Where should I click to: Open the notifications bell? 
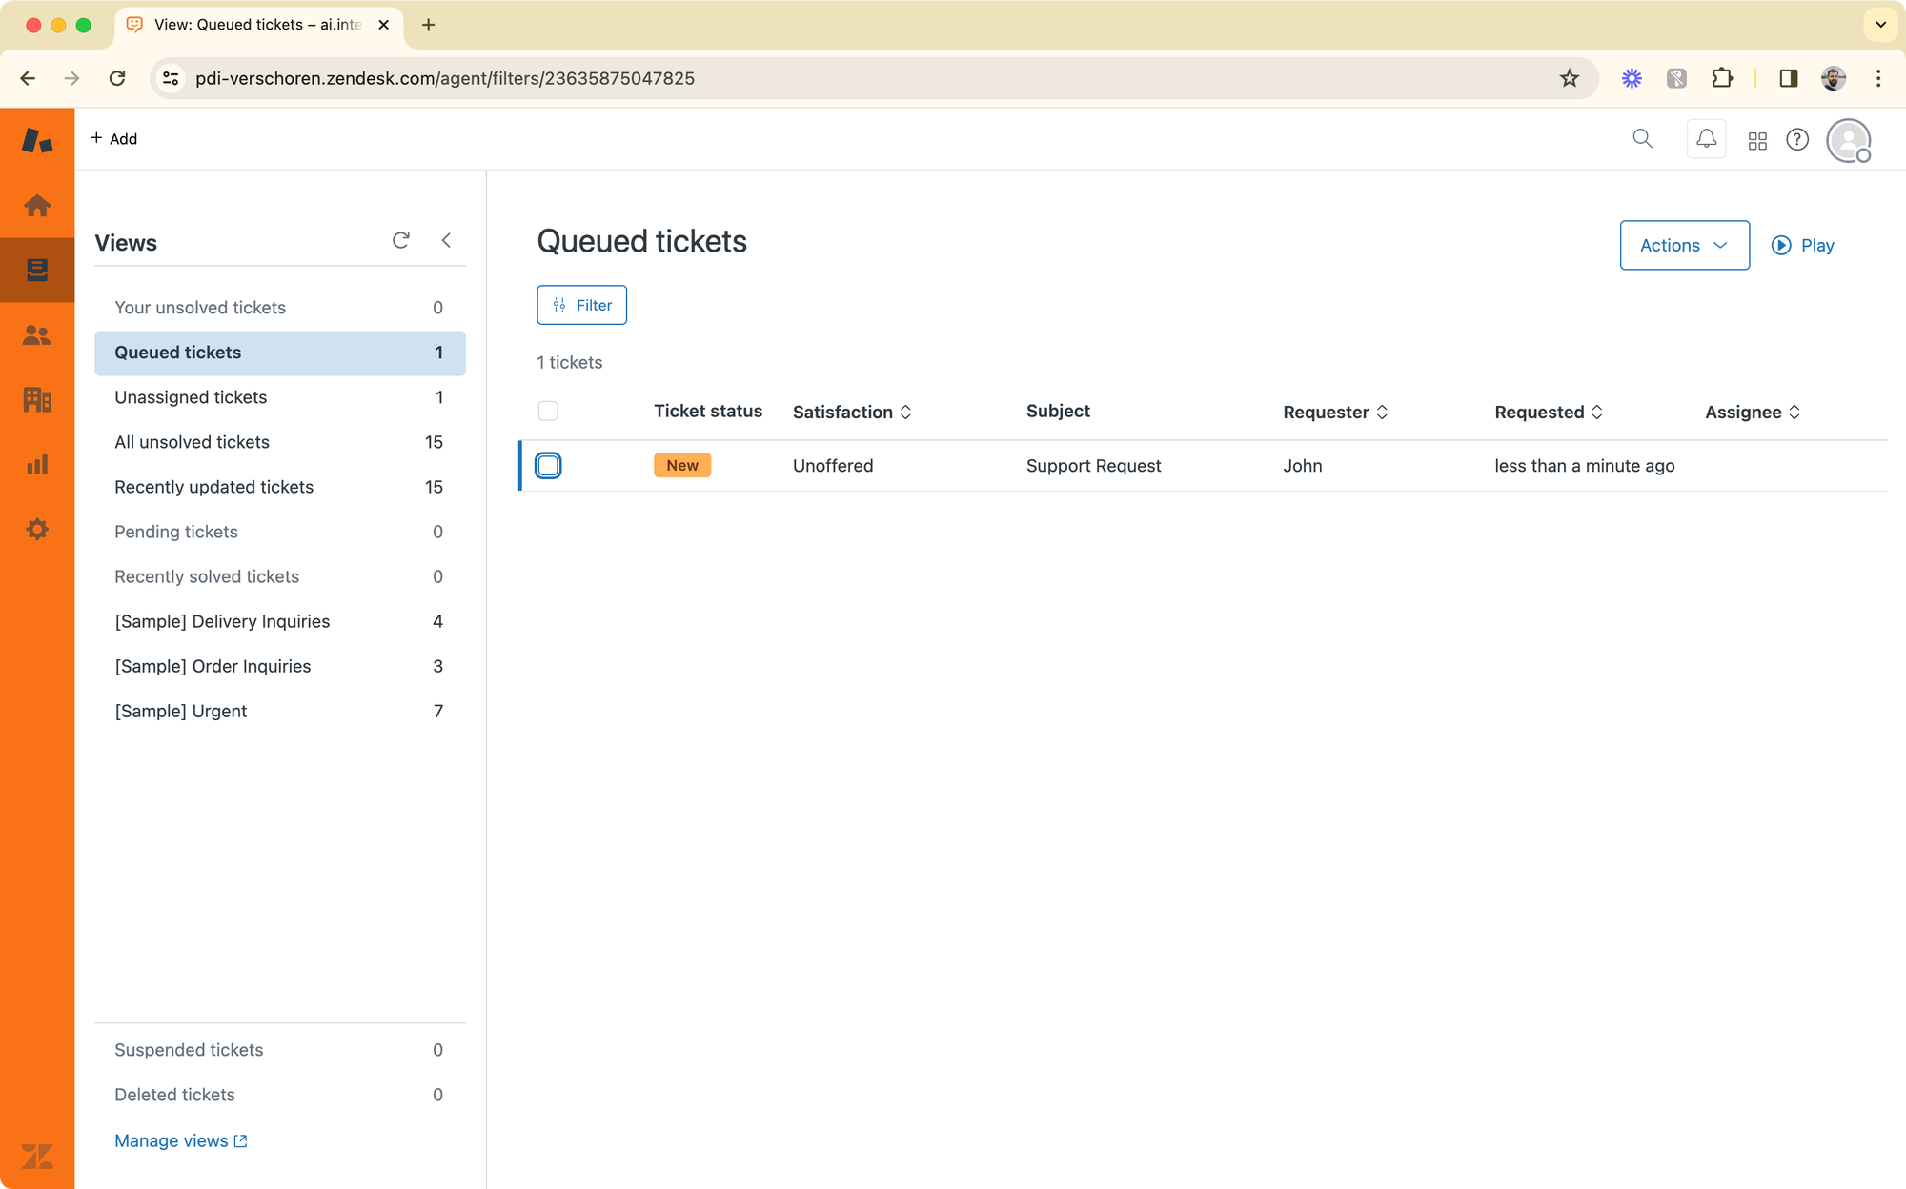[1706, 139]
